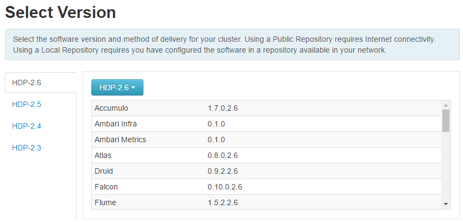Select the Flume service row
The width and height of the screenshot is (463, 222).
pyautogui.click(x=266, y=202)
